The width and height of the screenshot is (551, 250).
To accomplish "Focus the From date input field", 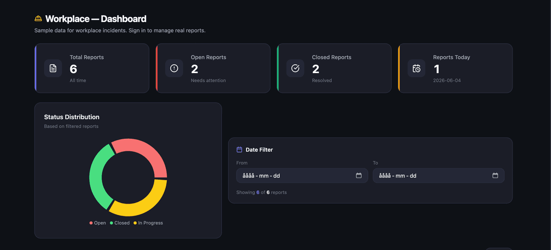I will coord(302,176).
